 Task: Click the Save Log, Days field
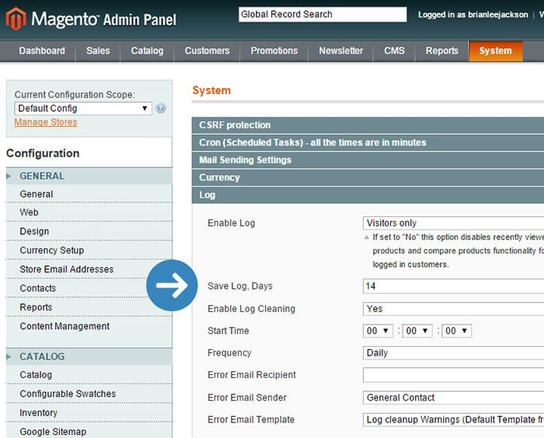click(x=453, y=286)
